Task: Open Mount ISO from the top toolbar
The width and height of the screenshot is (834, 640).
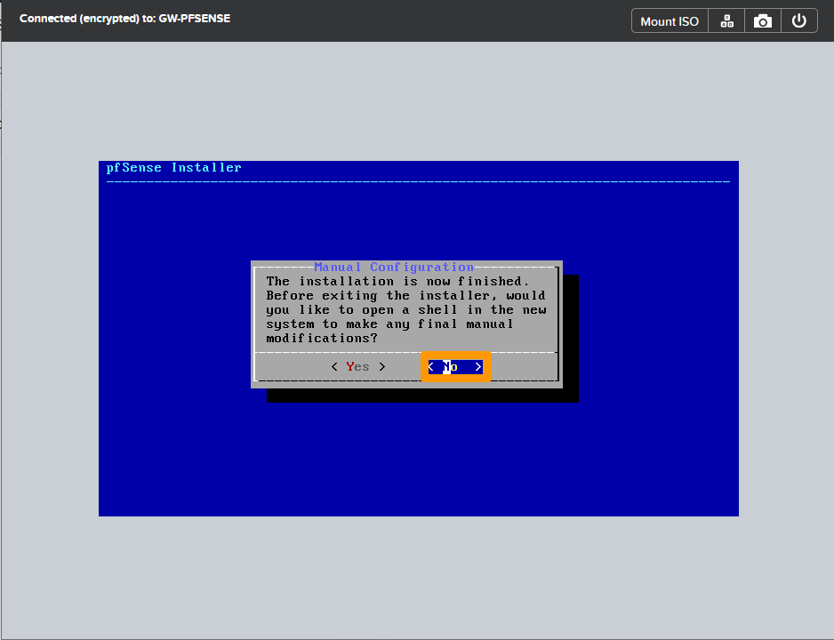Action: [669, 20]
